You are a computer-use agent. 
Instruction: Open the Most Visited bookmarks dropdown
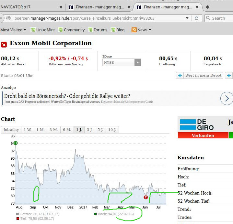(x=13, y=30)
